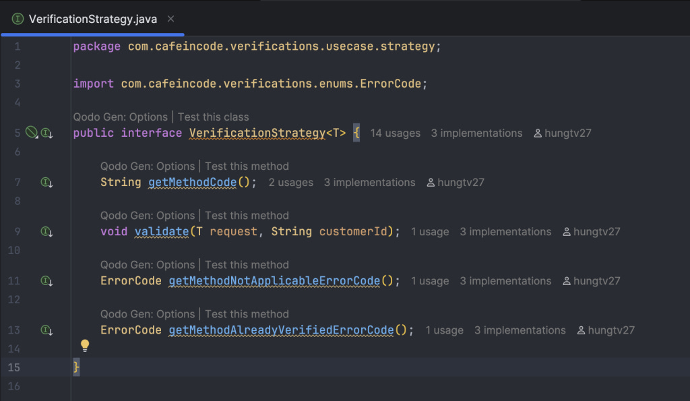The image size is (690, 401).
Task: Open Qodo Gen Options above validate method
Action: click(148, 216)
